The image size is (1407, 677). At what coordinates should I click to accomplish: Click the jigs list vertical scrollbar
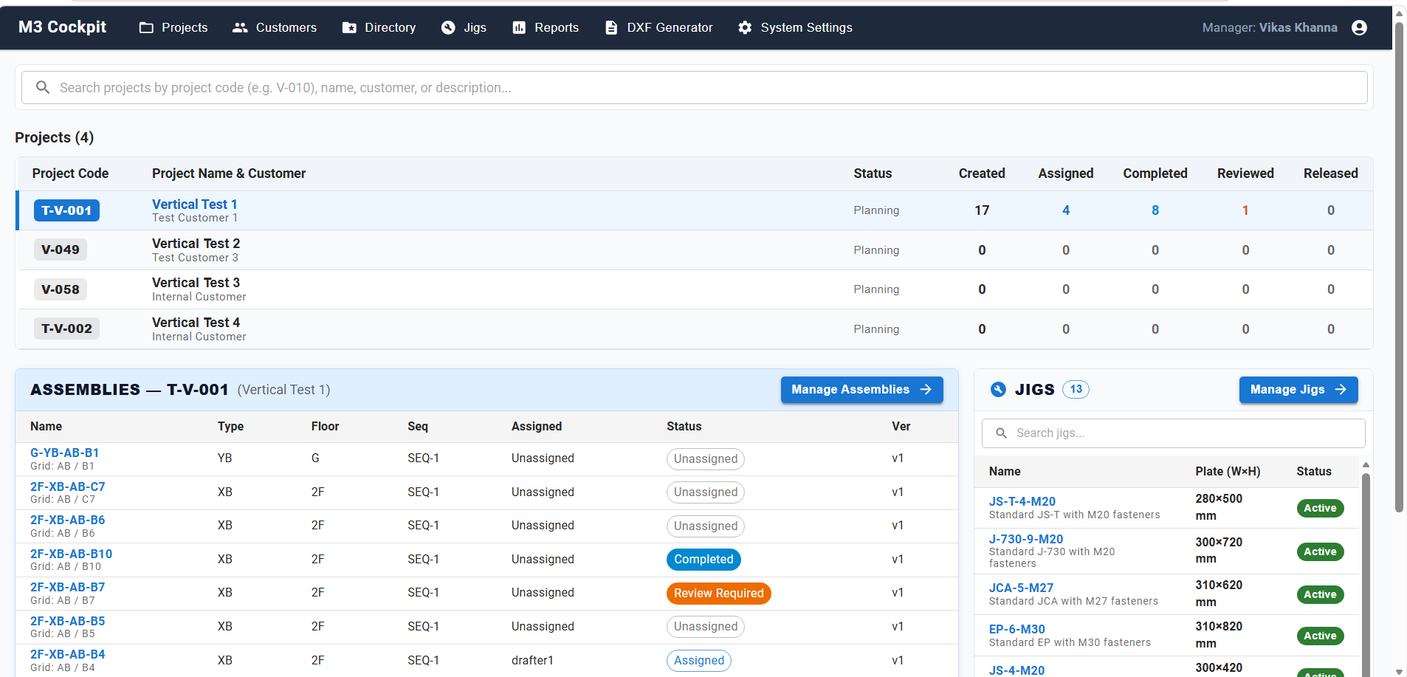1366,572
